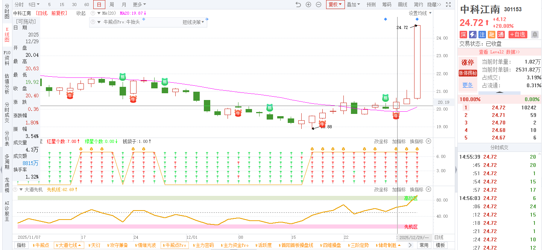Click the red 通 badge
This screenshot has width=542, height=250.
click(501, 35)
